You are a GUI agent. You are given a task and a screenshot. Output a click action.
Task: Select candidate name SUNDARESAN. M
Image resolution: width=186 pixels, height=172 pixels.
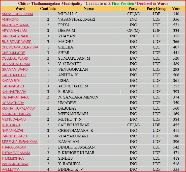point(74,58)
